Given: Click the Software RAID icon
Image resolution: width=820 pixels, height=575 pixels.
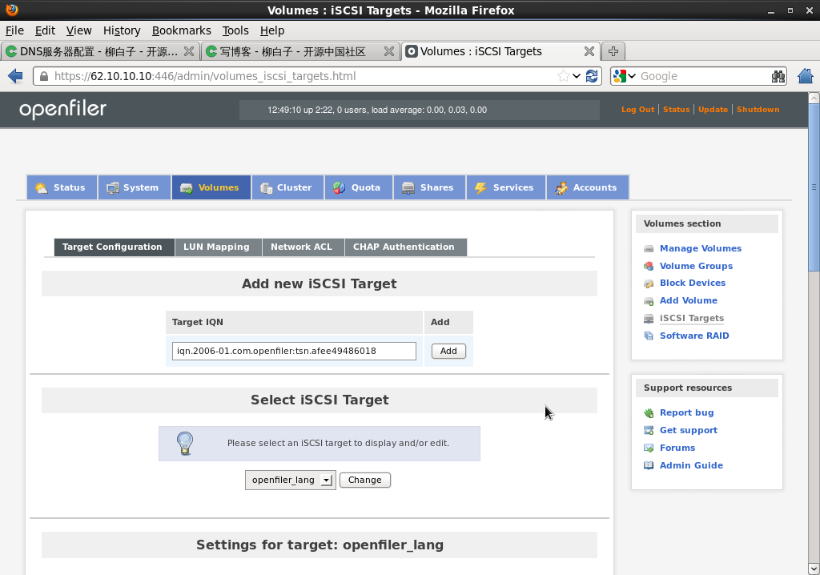Looking at the screenshot, I should click(x=649, y=336).
